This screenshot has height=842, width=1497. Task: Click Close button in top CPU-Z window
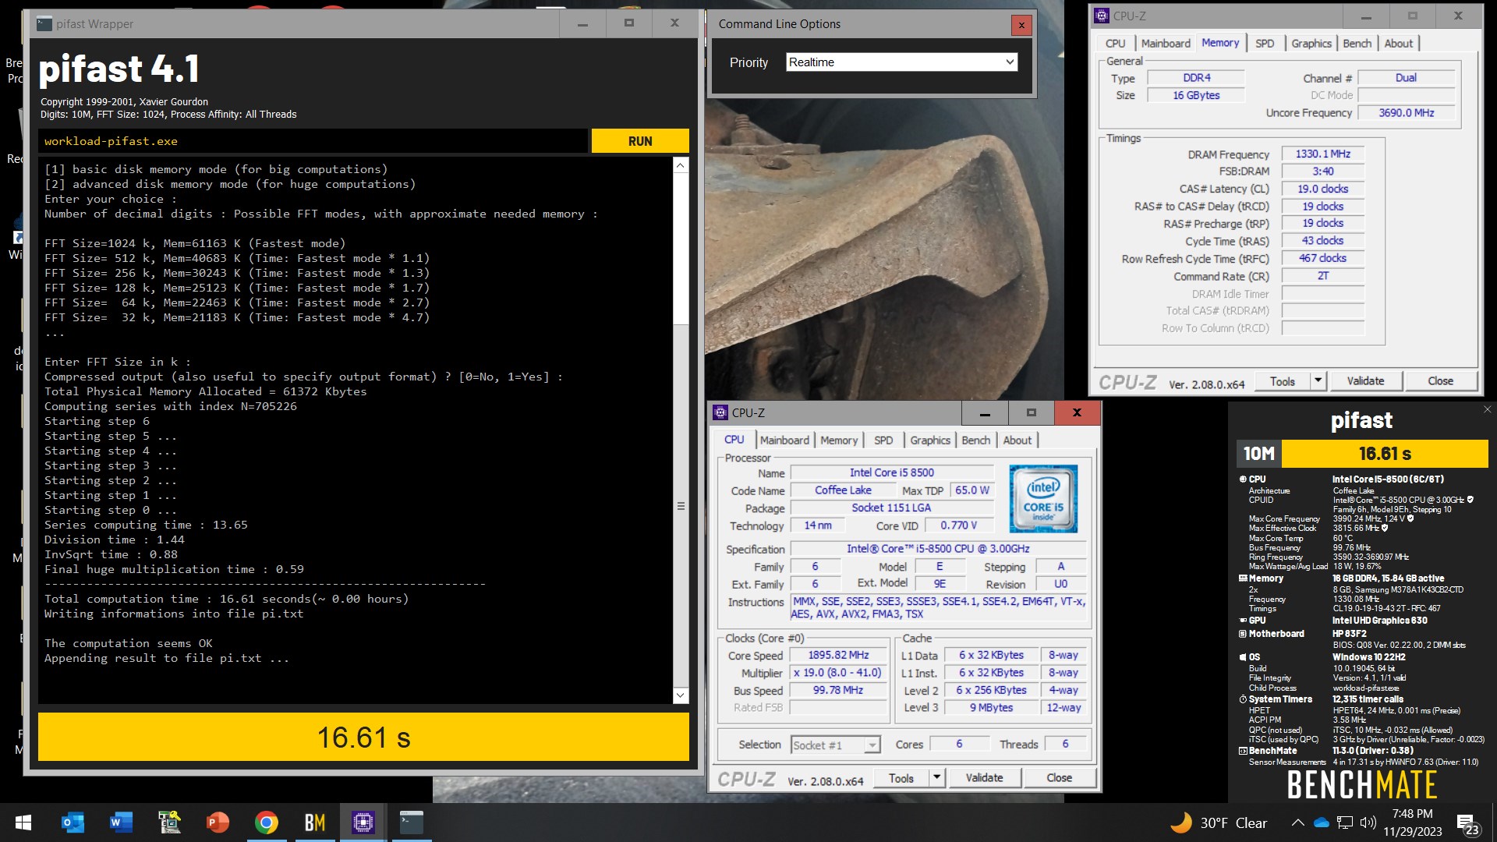(x=1440, y=381)
